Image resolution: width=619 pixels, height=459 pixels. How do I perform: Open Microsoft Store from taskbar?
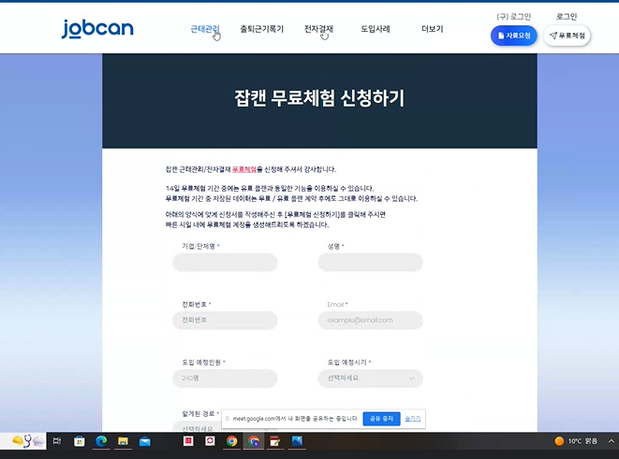[x=80, y=441]
